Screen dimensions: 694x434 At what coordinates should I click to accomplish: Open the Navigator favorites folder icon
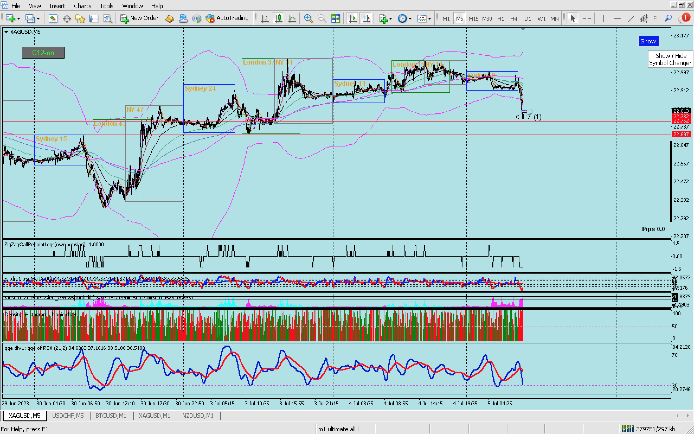pos(80,19)
